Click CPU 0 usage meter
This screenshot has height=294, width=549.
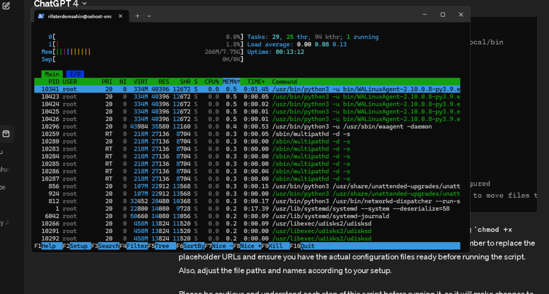tap(146, 37)
